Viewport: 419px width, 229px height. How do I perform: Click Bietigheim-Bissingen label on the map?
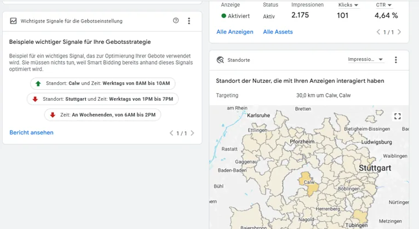tap(367, 129)
